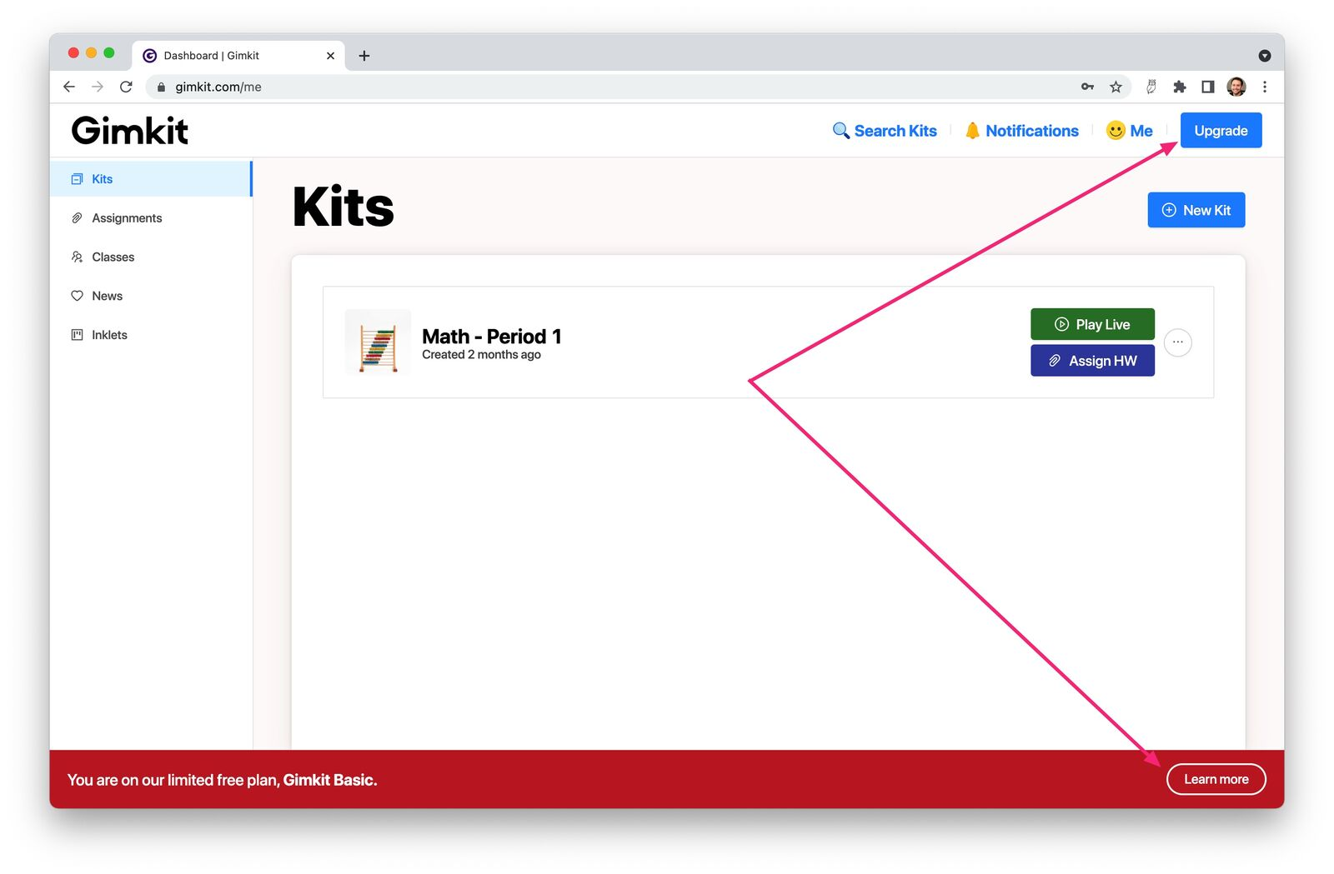Open the Chrome three-dot menu
This screenshot has height=874, width=1334.
pyautogui.click(x=1265, y=87)
